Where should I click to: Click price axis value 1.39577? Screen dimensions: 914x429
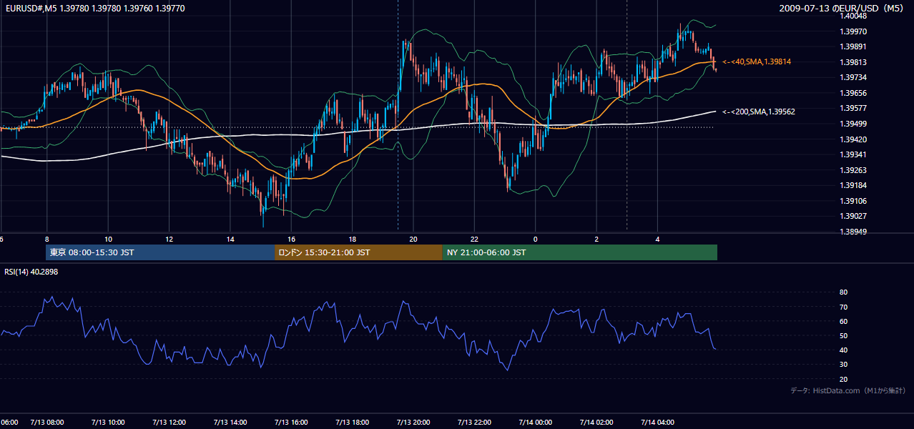click(853, 108)
